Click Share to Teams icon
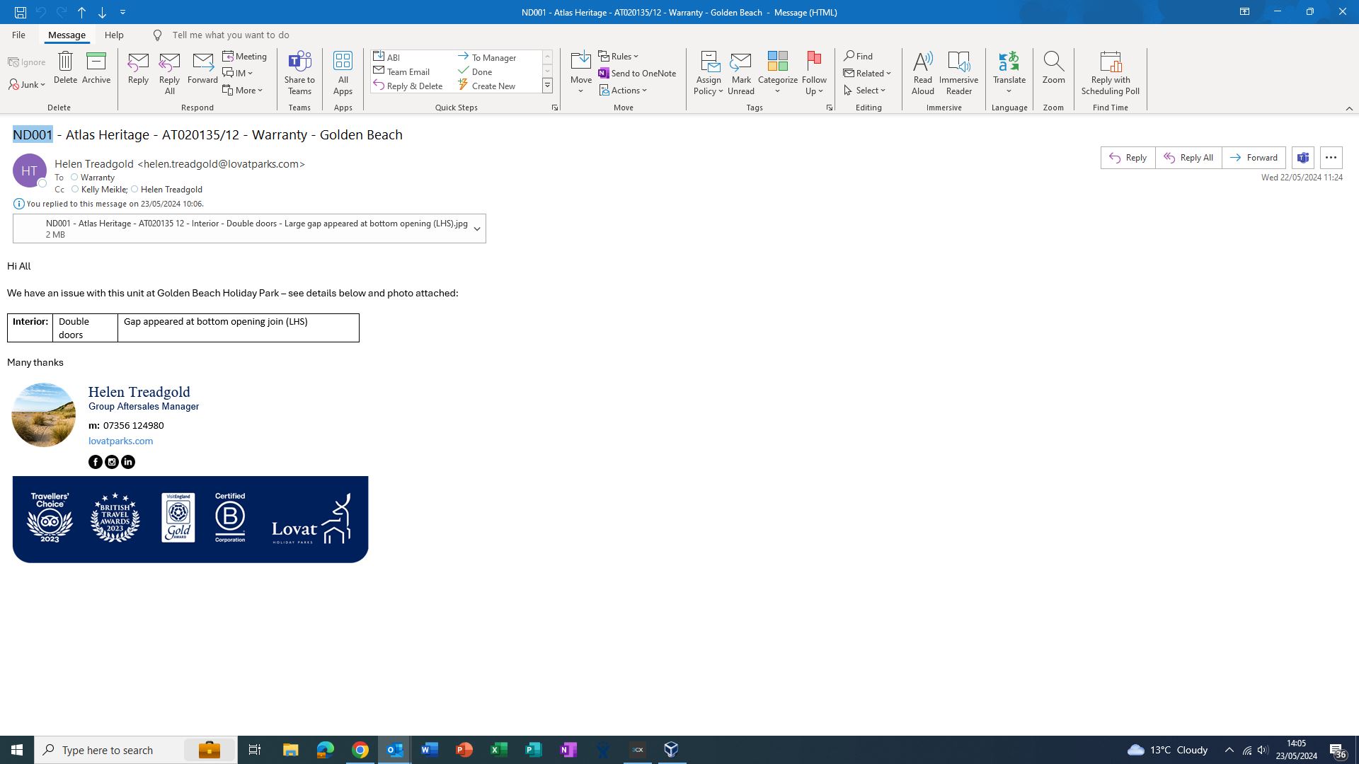The width and height of the screenshot is (1359, 764). point(299,62)
